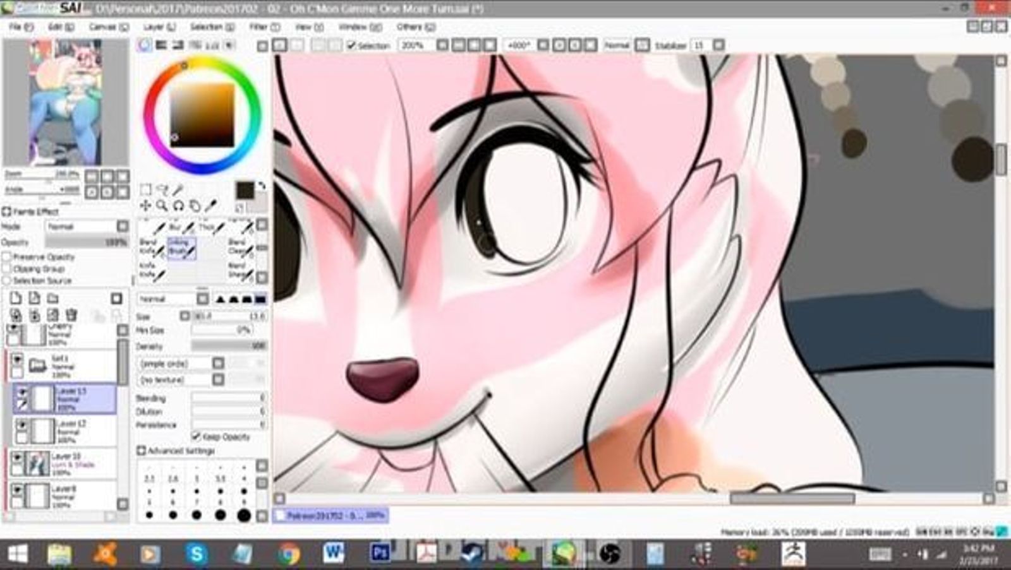1011x570 pixels.
Task: Select the sharpest brush edge shape
Action: coord(221,299)
